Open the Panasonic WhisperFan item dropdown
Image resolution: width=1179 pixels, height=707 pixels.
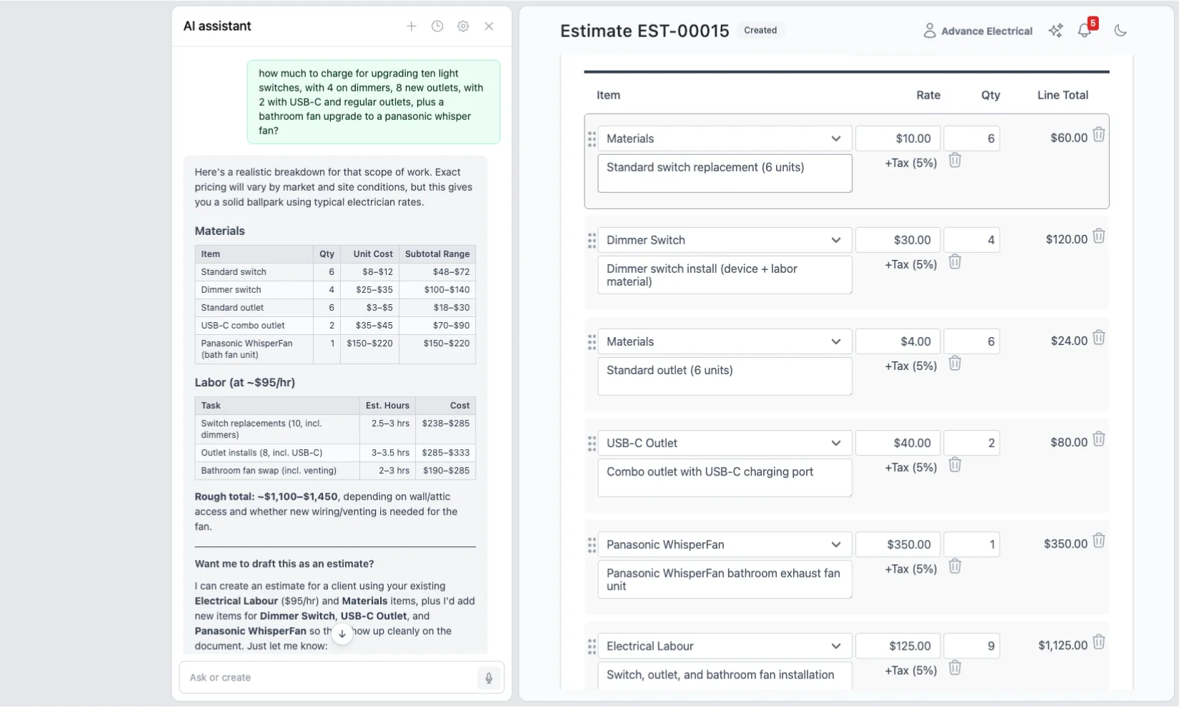[725, 544]
